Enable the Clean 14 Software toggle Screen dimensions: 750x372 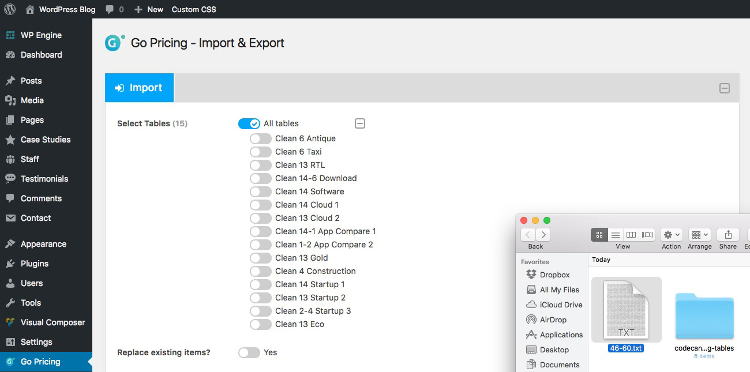pos(261,191)
